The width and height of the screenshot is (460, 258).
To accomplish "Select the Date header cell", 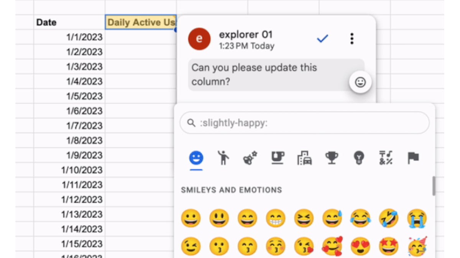I will 69,22.
